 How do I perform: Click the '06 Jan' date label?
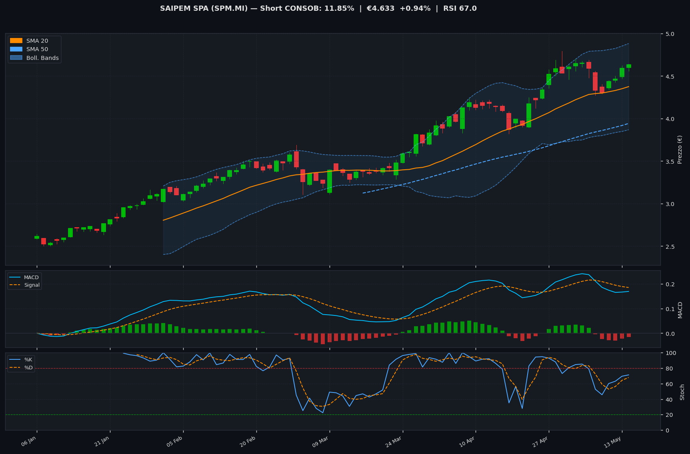point(29,441)
